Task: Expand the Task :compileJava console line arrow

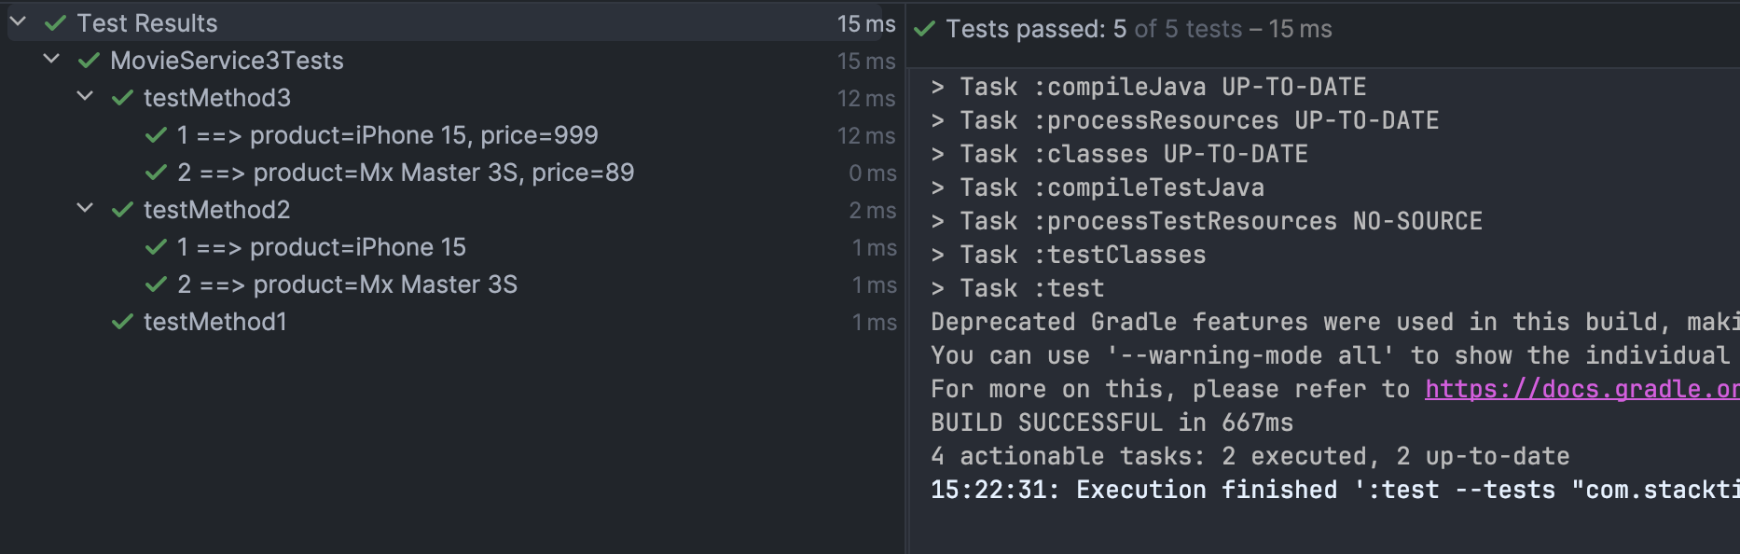Action: coord(938,87)
